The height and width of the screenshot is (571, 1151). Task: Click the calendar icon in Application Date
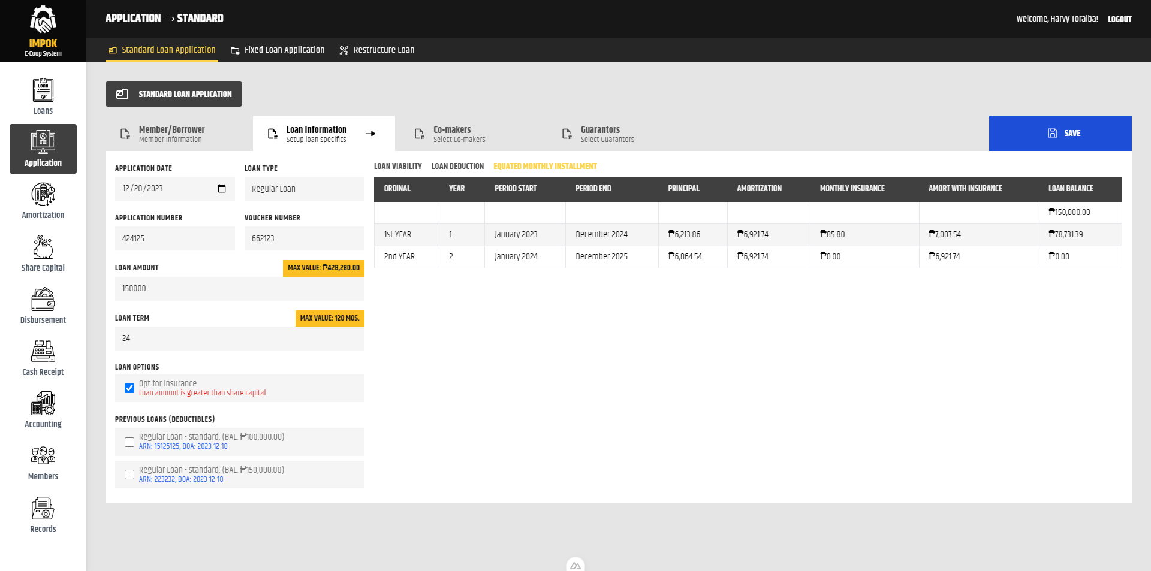tap(222, 189)
